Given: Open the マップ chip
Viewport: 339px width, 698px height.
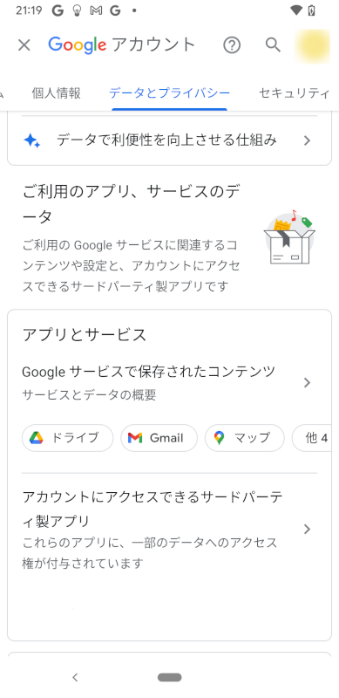Looking at the screenshot, I should click(x=244, y=438).
